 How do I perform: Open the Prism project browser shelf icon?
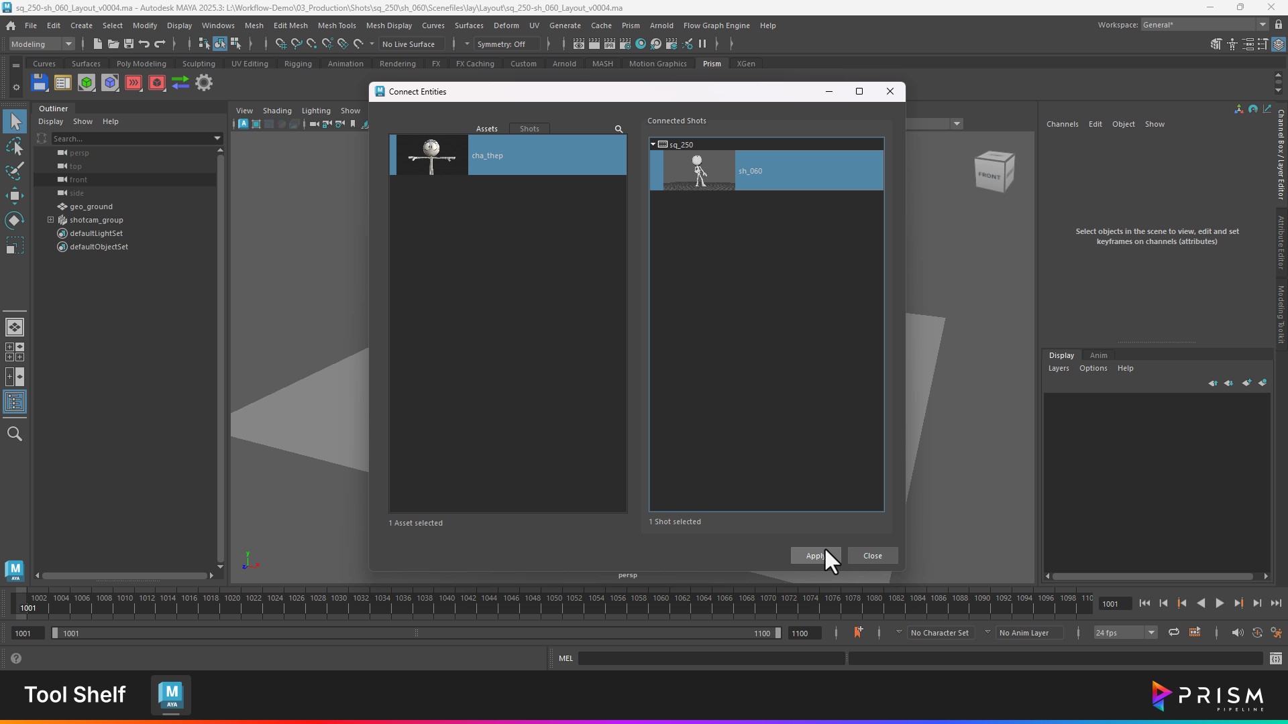click(x=63, y=83)
